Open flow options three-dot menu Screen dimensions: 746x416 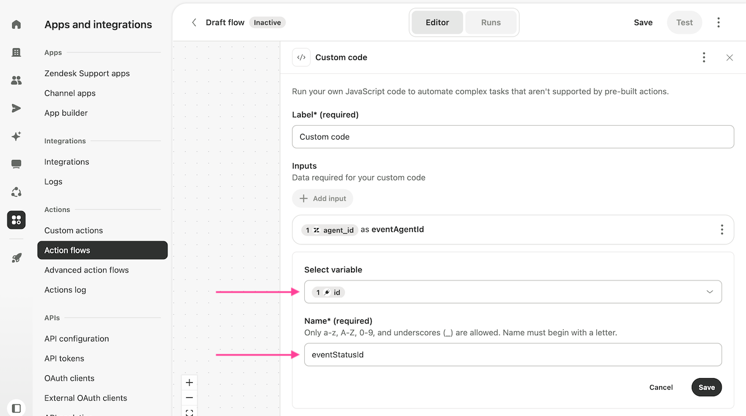(x=719, y=23)
